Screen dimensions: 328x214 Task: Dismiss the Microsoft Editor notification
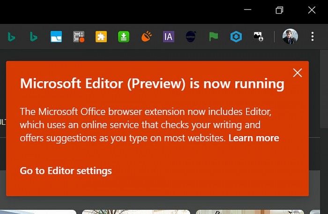pos(297,73)
